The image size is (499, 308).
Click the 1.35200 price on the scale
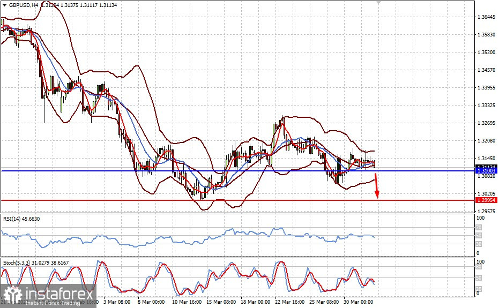coord(487,52)
